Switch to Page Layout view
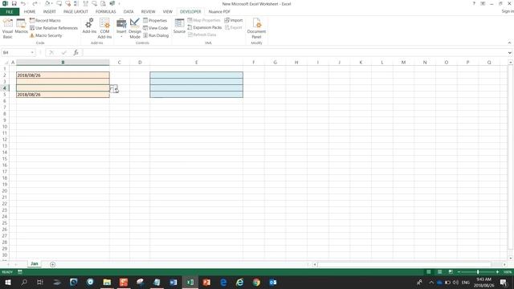The image size is (514, 289). pyautogui.click(x=439, y=271)
